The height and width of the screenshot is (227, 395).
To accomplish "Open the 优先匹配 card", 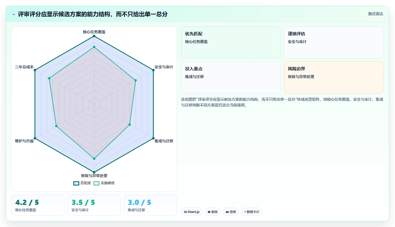I will (231, 42).
